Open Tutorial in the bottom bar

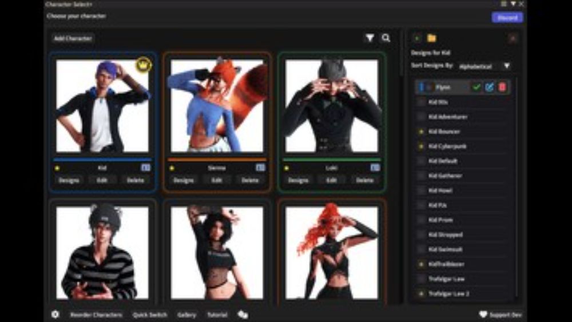click(x=217, y=315)
